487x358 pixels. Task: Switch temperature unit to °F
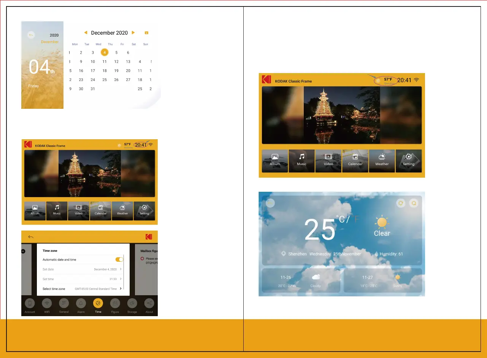[357, 219]
